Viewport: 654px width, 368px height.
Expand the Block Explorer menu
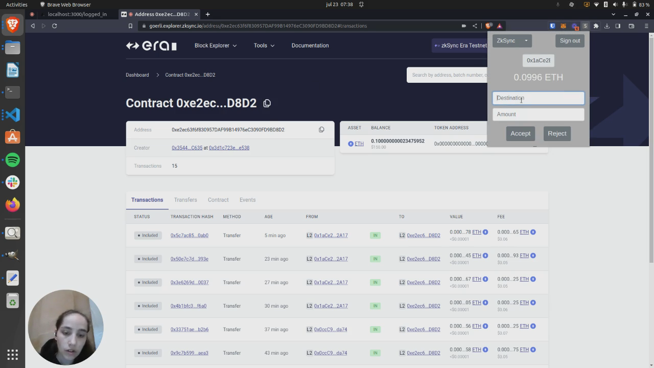pos(216,45)
